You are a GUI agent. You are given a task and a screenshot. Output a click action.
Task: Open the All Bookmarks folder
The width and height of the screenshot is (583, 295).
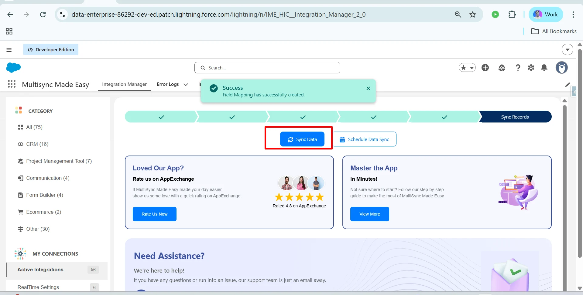554,31
